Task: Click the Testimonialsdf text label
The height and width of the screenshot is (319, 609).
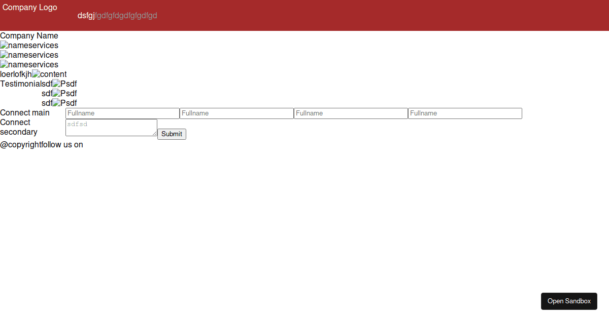Action: (x=25, y=84)
